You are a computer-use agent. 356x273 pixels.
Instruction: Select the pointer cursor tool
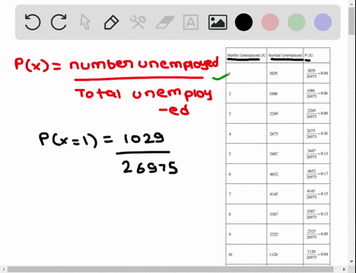coord(85,22)
